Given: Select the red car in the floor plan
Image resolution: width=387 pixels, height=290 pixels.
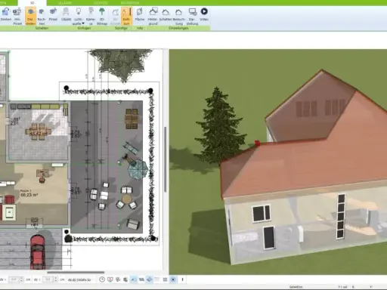Looking at the screenshot, I should click(x=38, y=251).
